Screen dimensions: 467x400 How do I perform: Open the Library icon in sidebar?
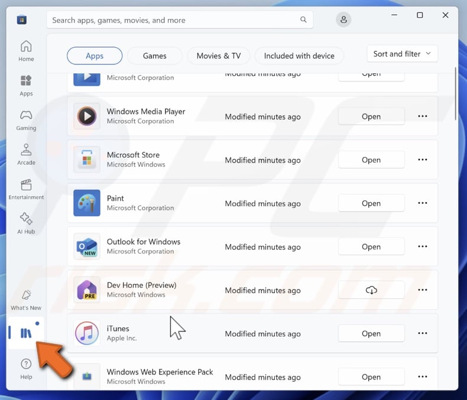pos(26,333)
